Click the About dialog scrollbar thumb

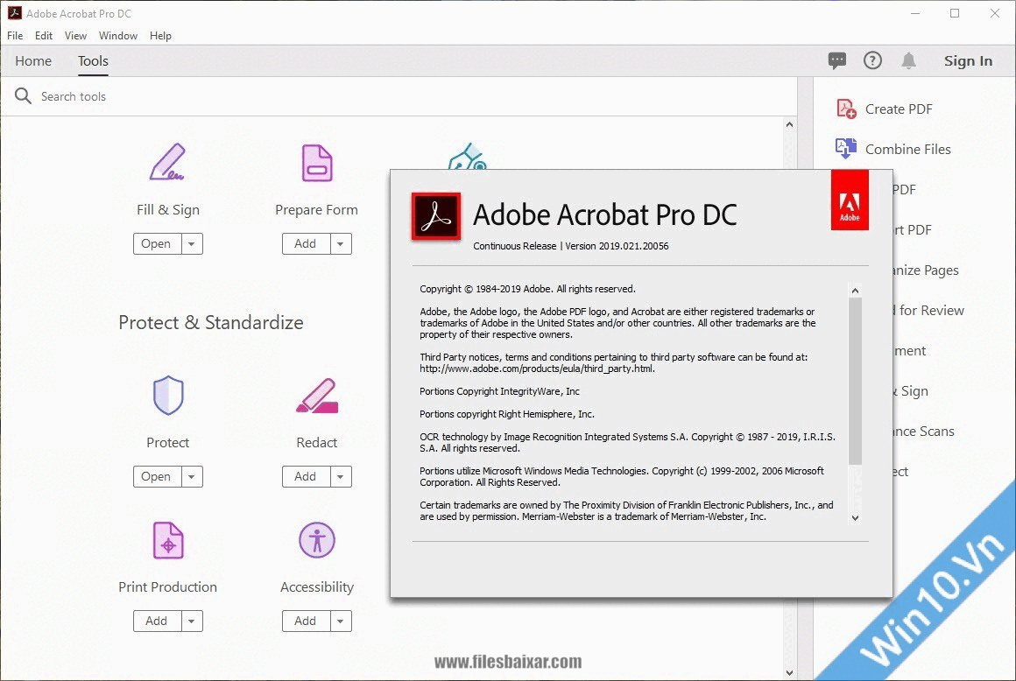pyautogui.click(x=856, y=382)
